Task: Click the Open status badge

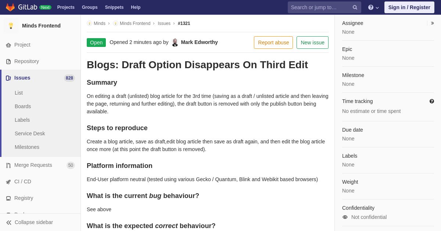Action: [x=96, y=43]
